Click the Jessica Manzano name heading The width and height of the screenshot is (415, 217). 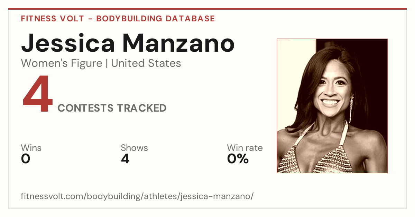[x=128, y=43]
